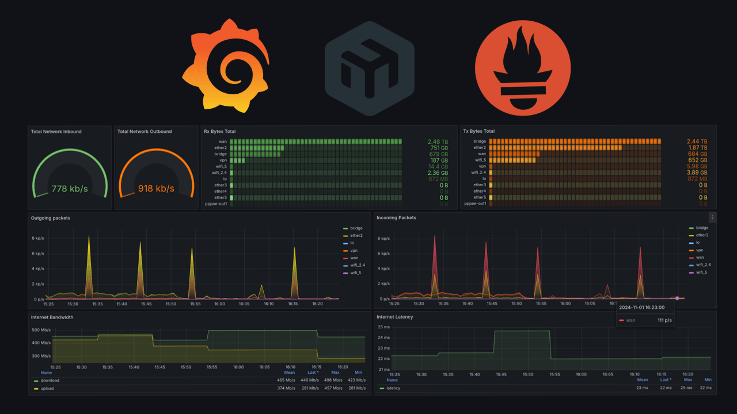Open Tx Bytes Total panel title menu
This screenshot has width=737, height=414.
(478, 132)
